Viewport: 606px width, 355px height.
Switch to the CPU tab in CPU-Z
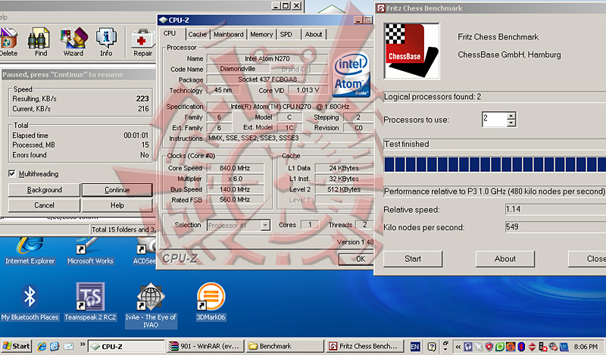pyautogui.click(x=170, y=33)
